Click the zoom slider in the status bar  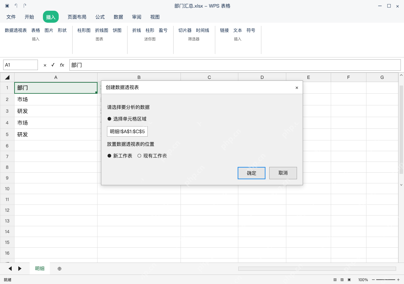tap(386, 280)
